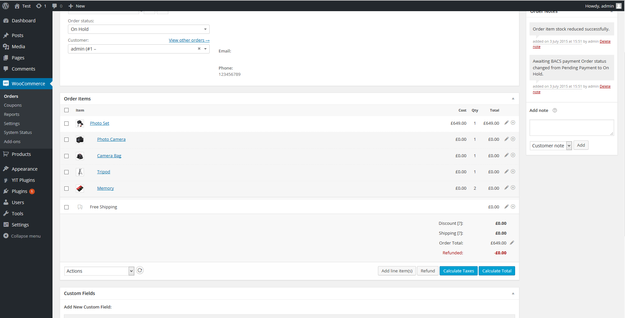This screenshot has height=318, width=625.
Task: Click the edit pencil beside Order Total
Action: click(x=512, y=243)
